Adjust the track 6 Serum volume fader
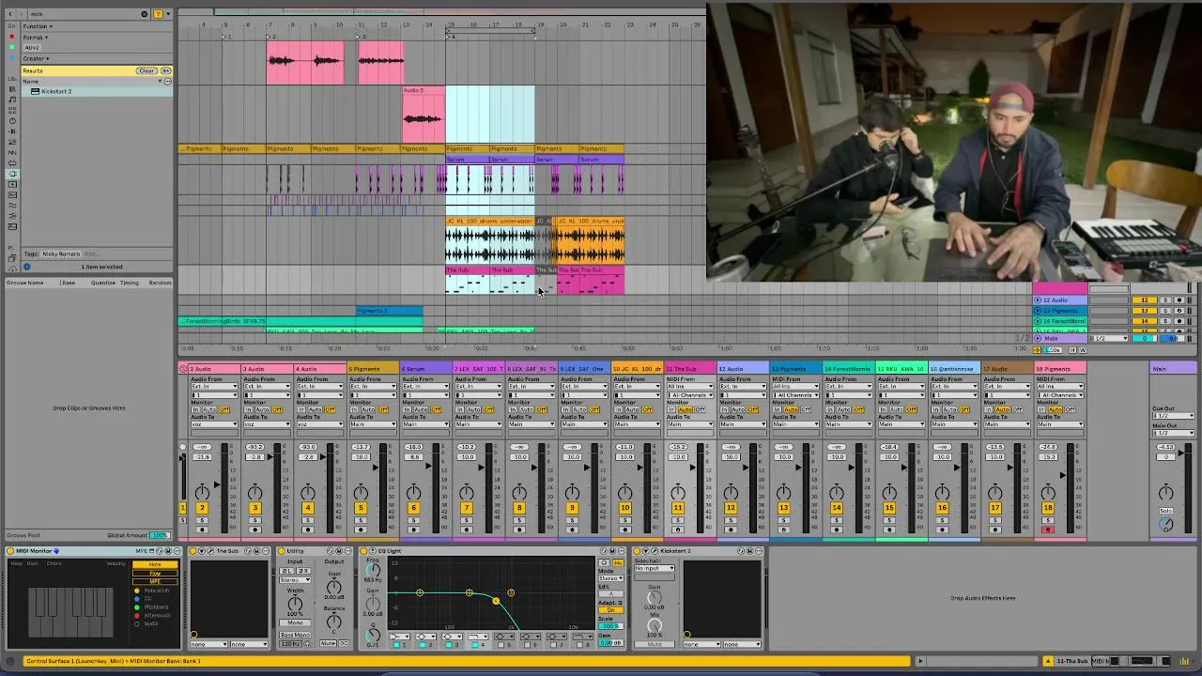 428,466
